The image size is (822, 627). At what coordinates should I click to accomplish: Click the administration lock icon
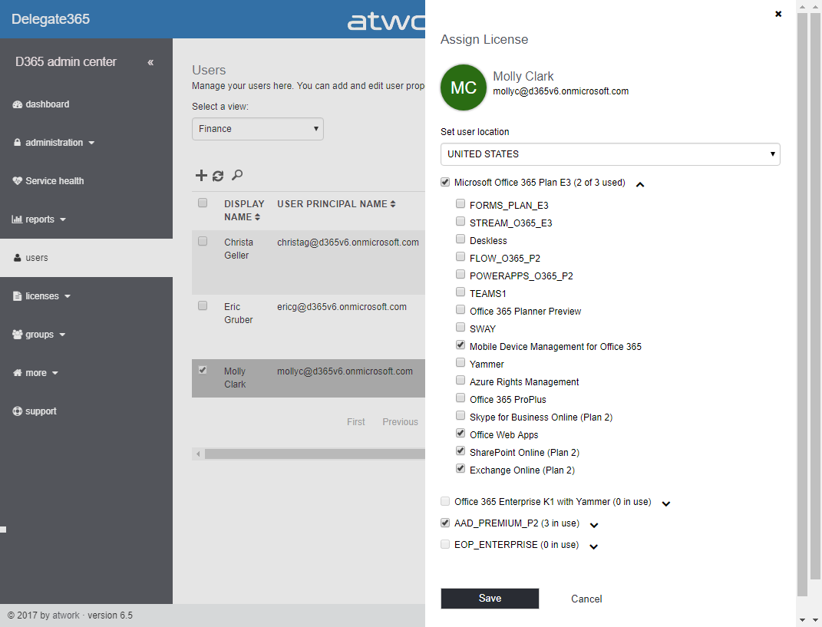click(x=18, y=143)
